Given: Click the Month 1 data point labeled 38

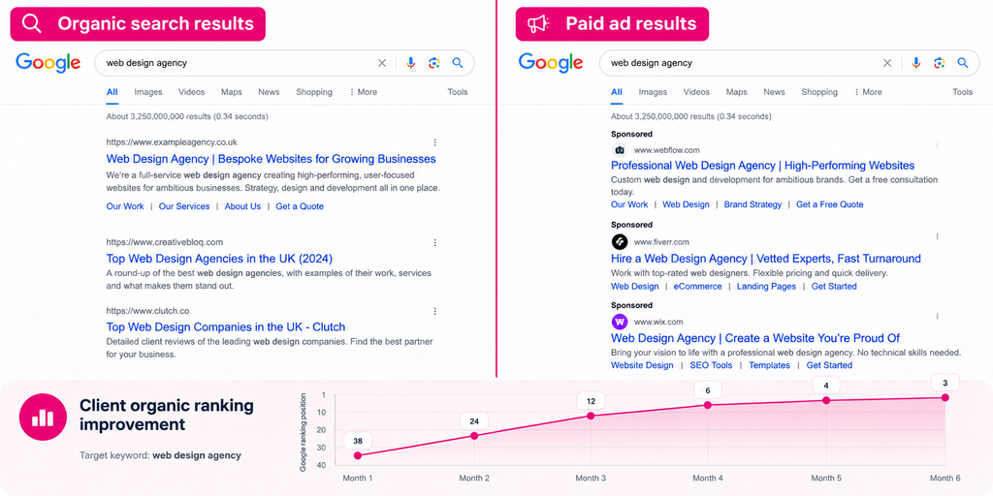Looking at the screenshot, I should 358,455.
